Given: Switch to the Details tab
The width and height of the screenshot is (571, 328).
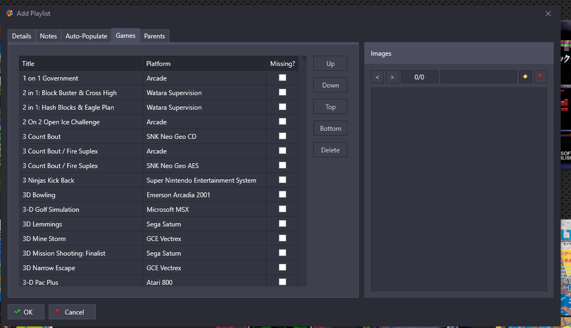Looking at the screenshot, I should (x=22, y=36).
